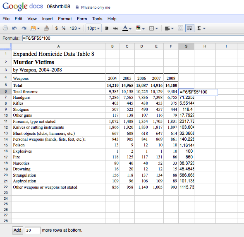Click the Print icon in toolbar
The height and width of the screenshot is (237, 244).
(5, 28)
